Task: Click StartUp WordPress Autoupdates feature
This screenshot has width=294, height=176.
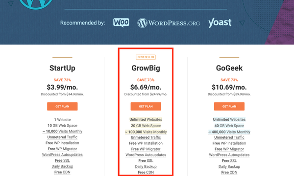Action: click(62, 154)
